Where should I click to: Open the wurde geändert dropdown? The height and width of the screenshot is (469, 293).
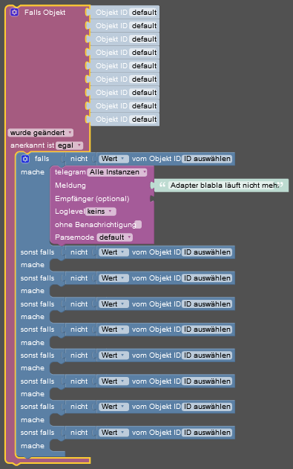tap(40, 133)
